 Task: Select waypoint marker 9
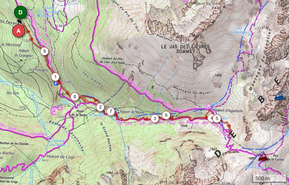(44, 51)
